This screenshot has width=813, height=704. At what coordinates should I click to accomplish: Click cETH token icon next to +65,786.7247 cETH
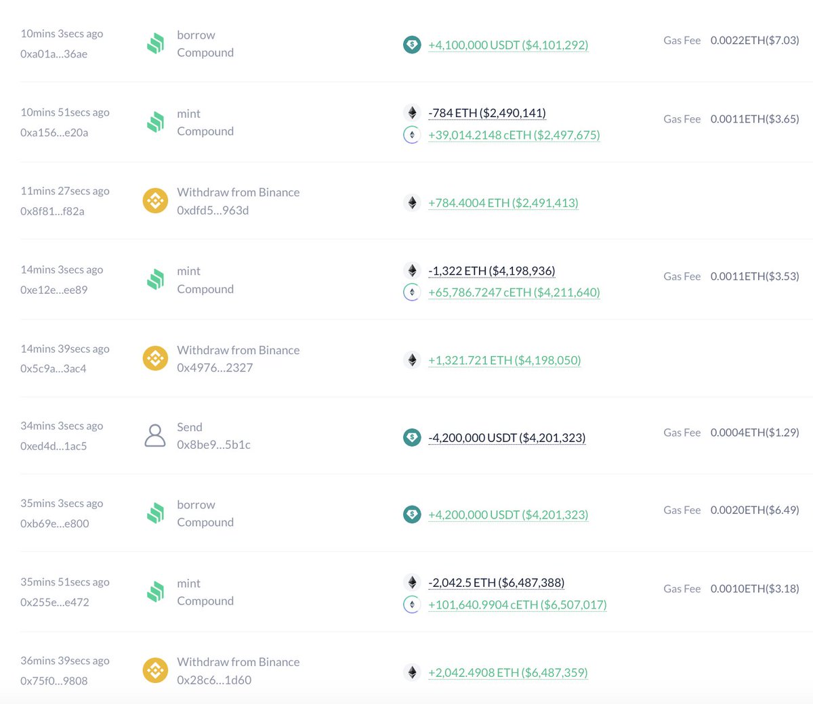click(412, 292)
